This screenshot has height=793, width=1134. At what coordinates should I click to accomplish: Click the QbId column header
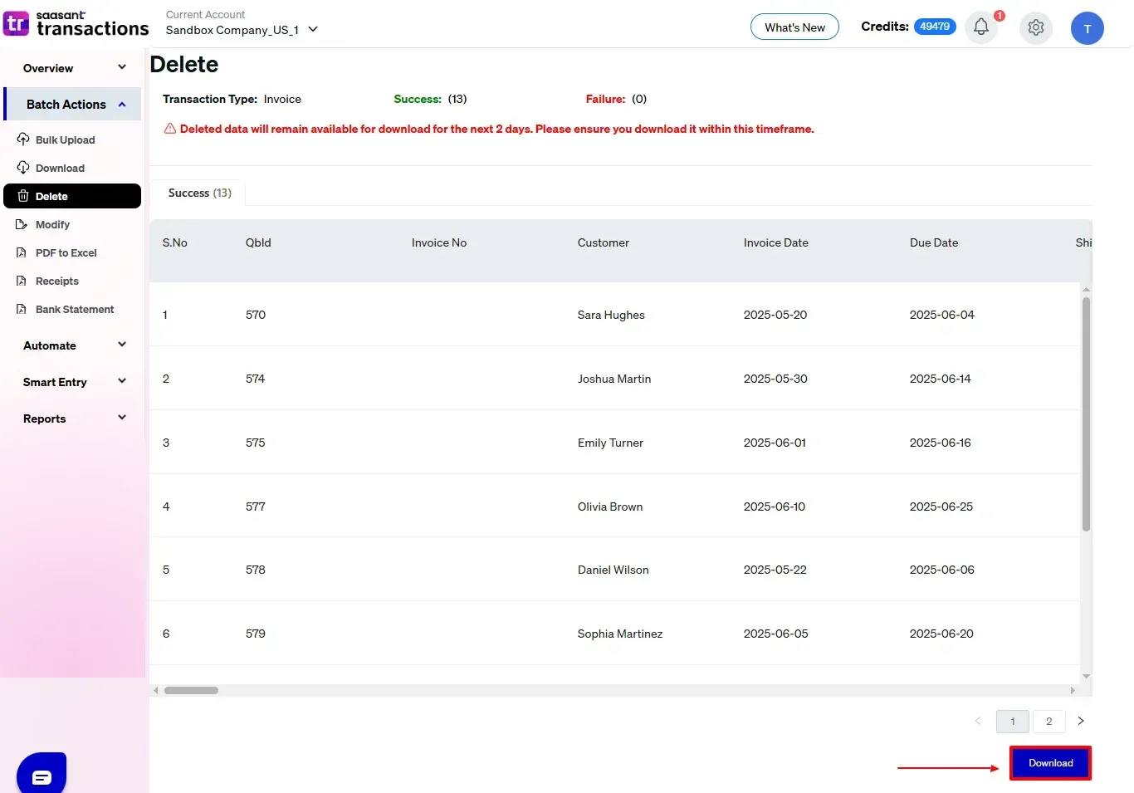[x=258, y=242]
